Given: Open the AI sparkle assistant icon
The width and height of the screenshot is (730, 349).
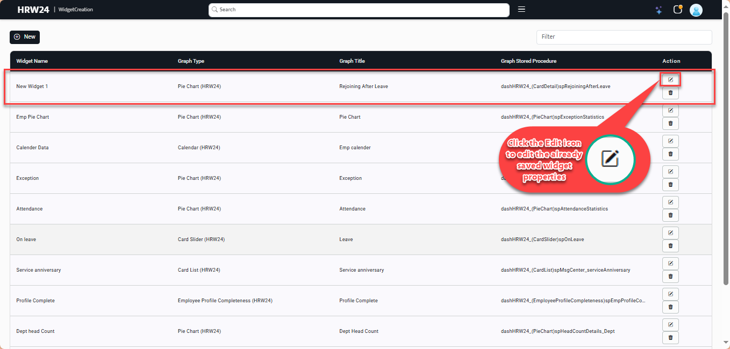Looking at the screenshot, I should click(659, 10).
